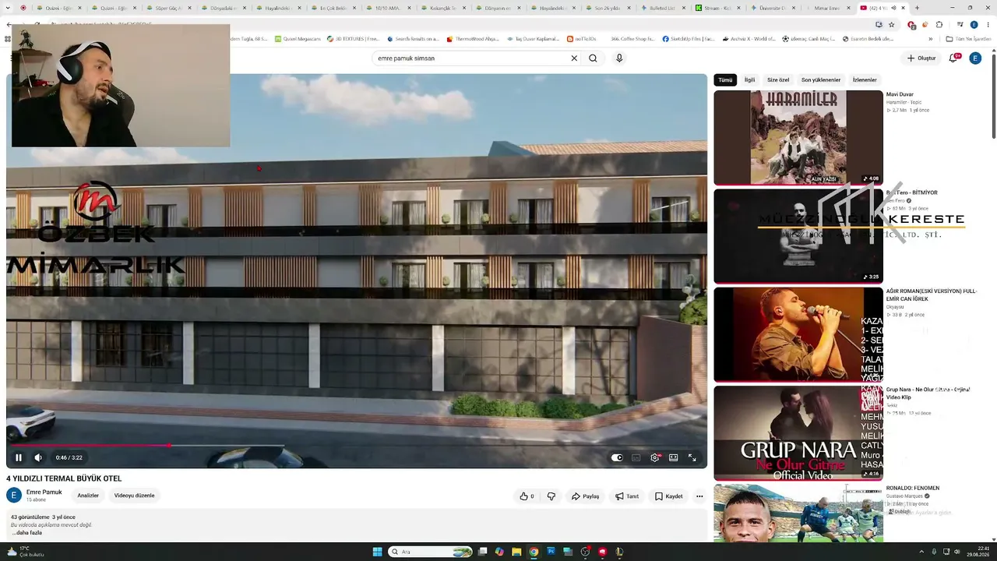Open the RONALDO: FENOMEN video title
The width and height of the screenshot is (997, 561).
913,489
